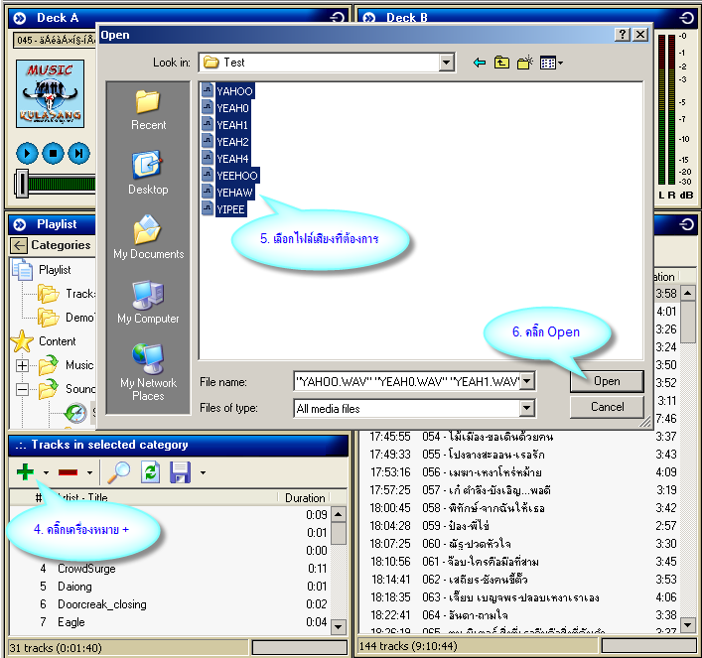Screen dimensions: 702x658
Task: Open the Look in folder dropdown
Action: 447,63
